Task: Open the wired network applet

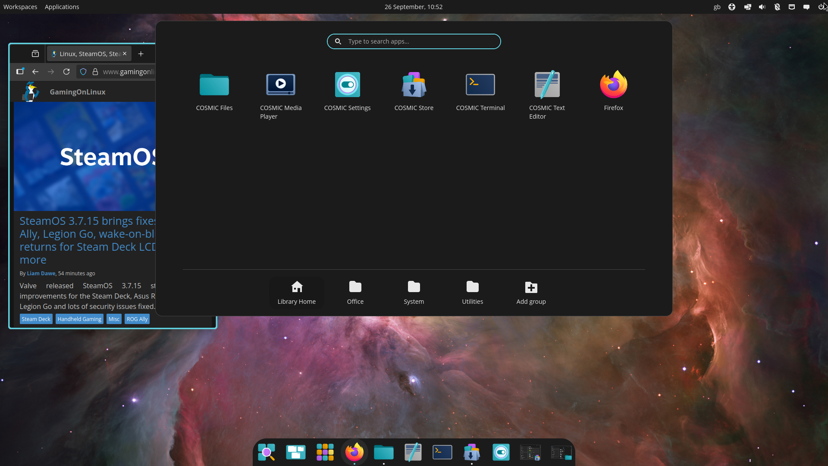Action: pos(792,7)
